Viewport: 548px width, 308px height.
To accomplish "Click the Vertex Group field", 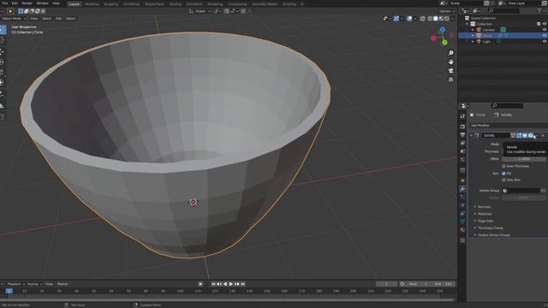I will tap(521, 191).
